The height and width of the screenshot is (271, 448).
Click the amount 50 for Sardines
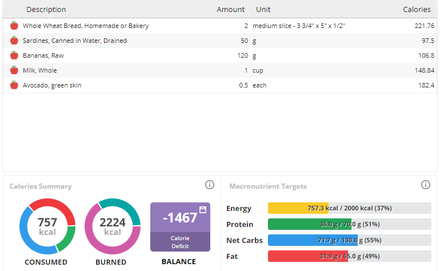tap(245, 41)
